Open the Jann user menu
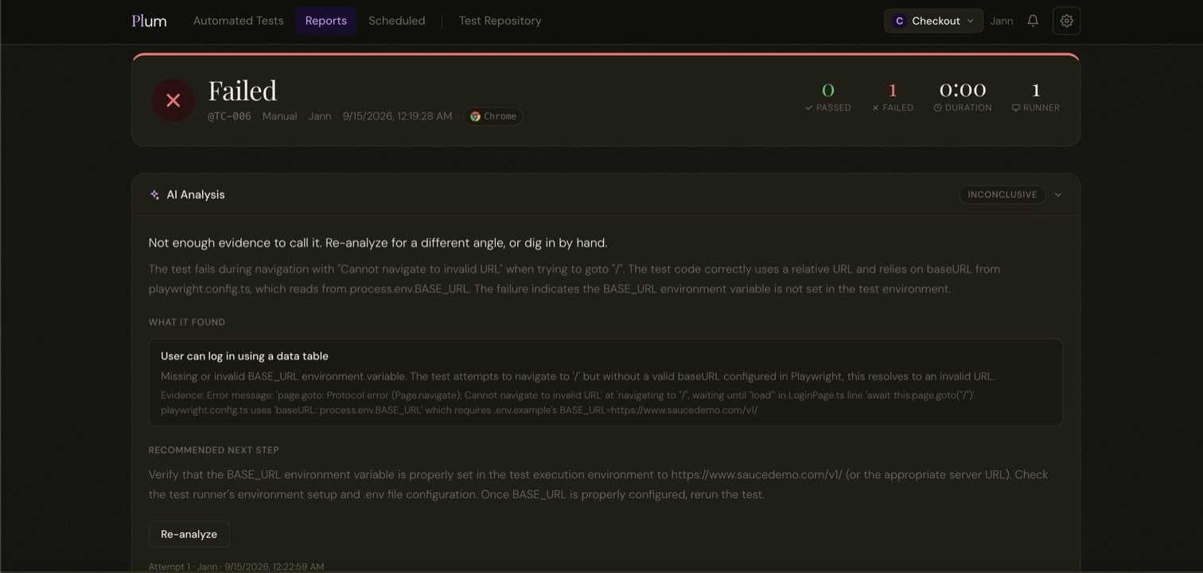This screenshot has height=573, width=1203. click(1002, 21)
